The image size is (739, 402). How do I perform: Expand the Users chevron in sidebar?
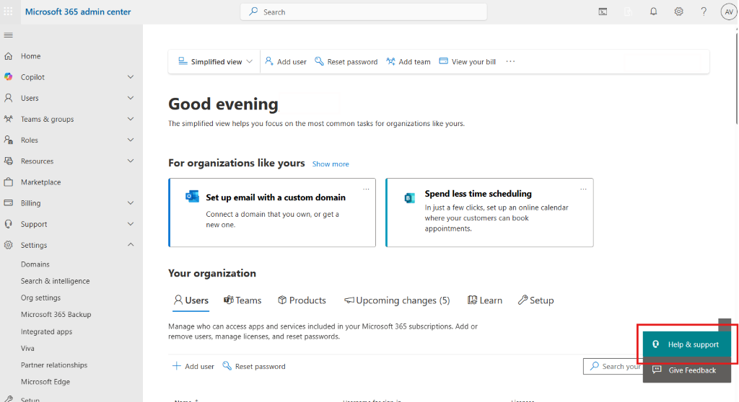coord(131,98)
